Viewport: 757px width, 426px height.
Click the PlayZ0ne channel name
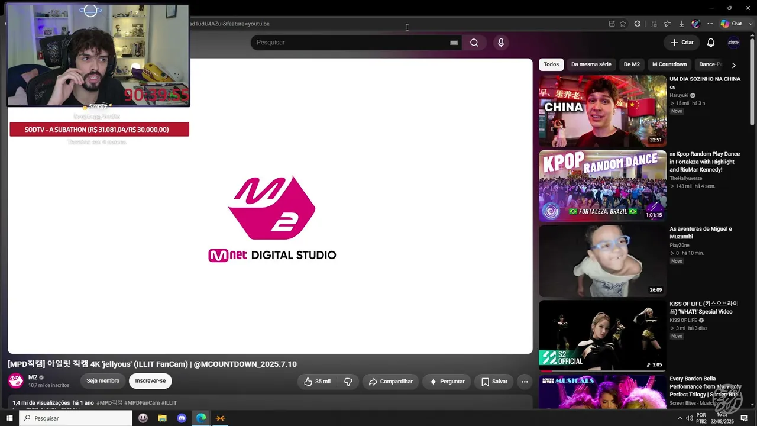[x=680, y=246]
